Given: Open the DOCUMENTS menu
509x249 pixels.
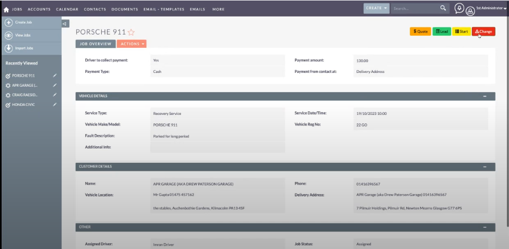Looking at the screenshot, I should pos(125,10).
